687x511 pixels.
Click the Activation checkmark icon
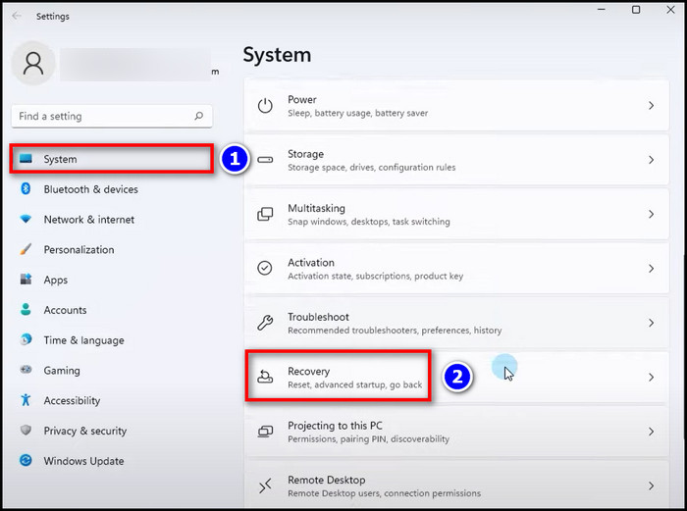tap(265, 268)
